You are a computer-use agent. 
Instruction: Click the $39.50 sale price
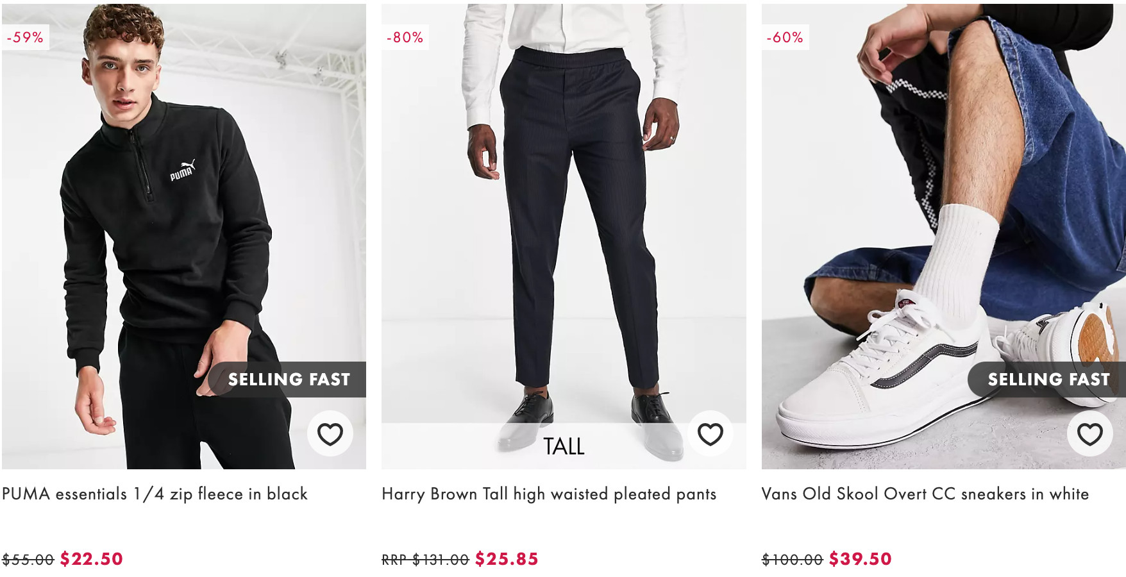(x=860, y=559)
